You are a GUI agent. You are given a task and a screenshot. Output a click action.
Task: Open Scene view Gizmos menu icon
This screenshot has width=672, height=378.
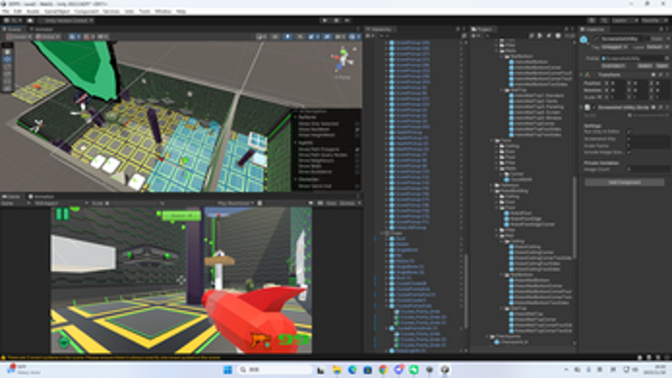[x=354, y=37]
